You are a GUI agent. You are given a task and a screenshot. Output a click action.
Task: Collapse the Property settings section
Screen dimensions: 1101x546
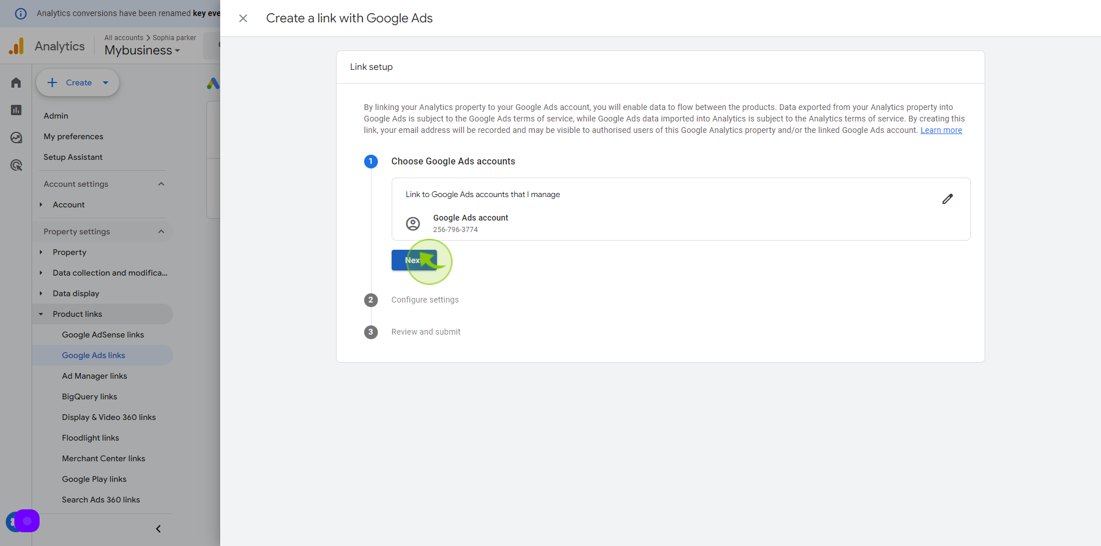pos(161,231)
